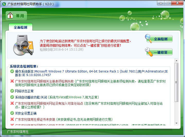Click green check icon beside 系统自动播放功能
The image size is (185, 137).
click(12, 97)
